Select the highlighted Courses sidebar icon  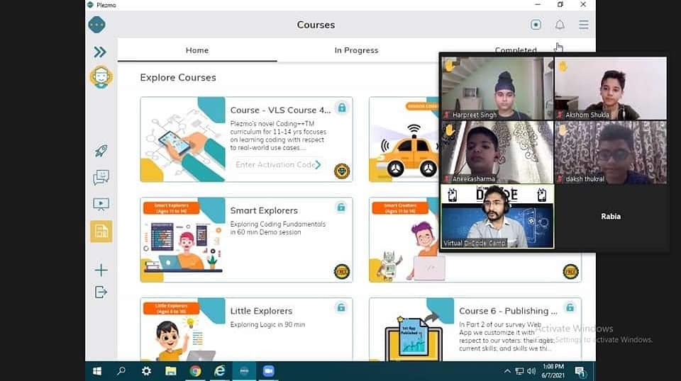[101, 231]
